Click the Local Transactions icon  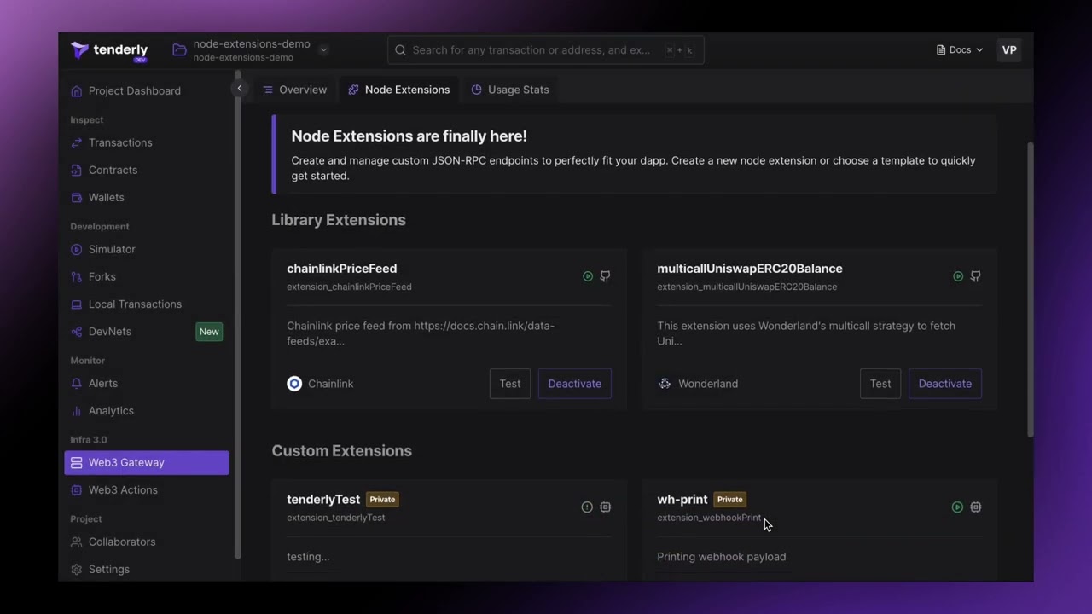(x=77, y=304)
